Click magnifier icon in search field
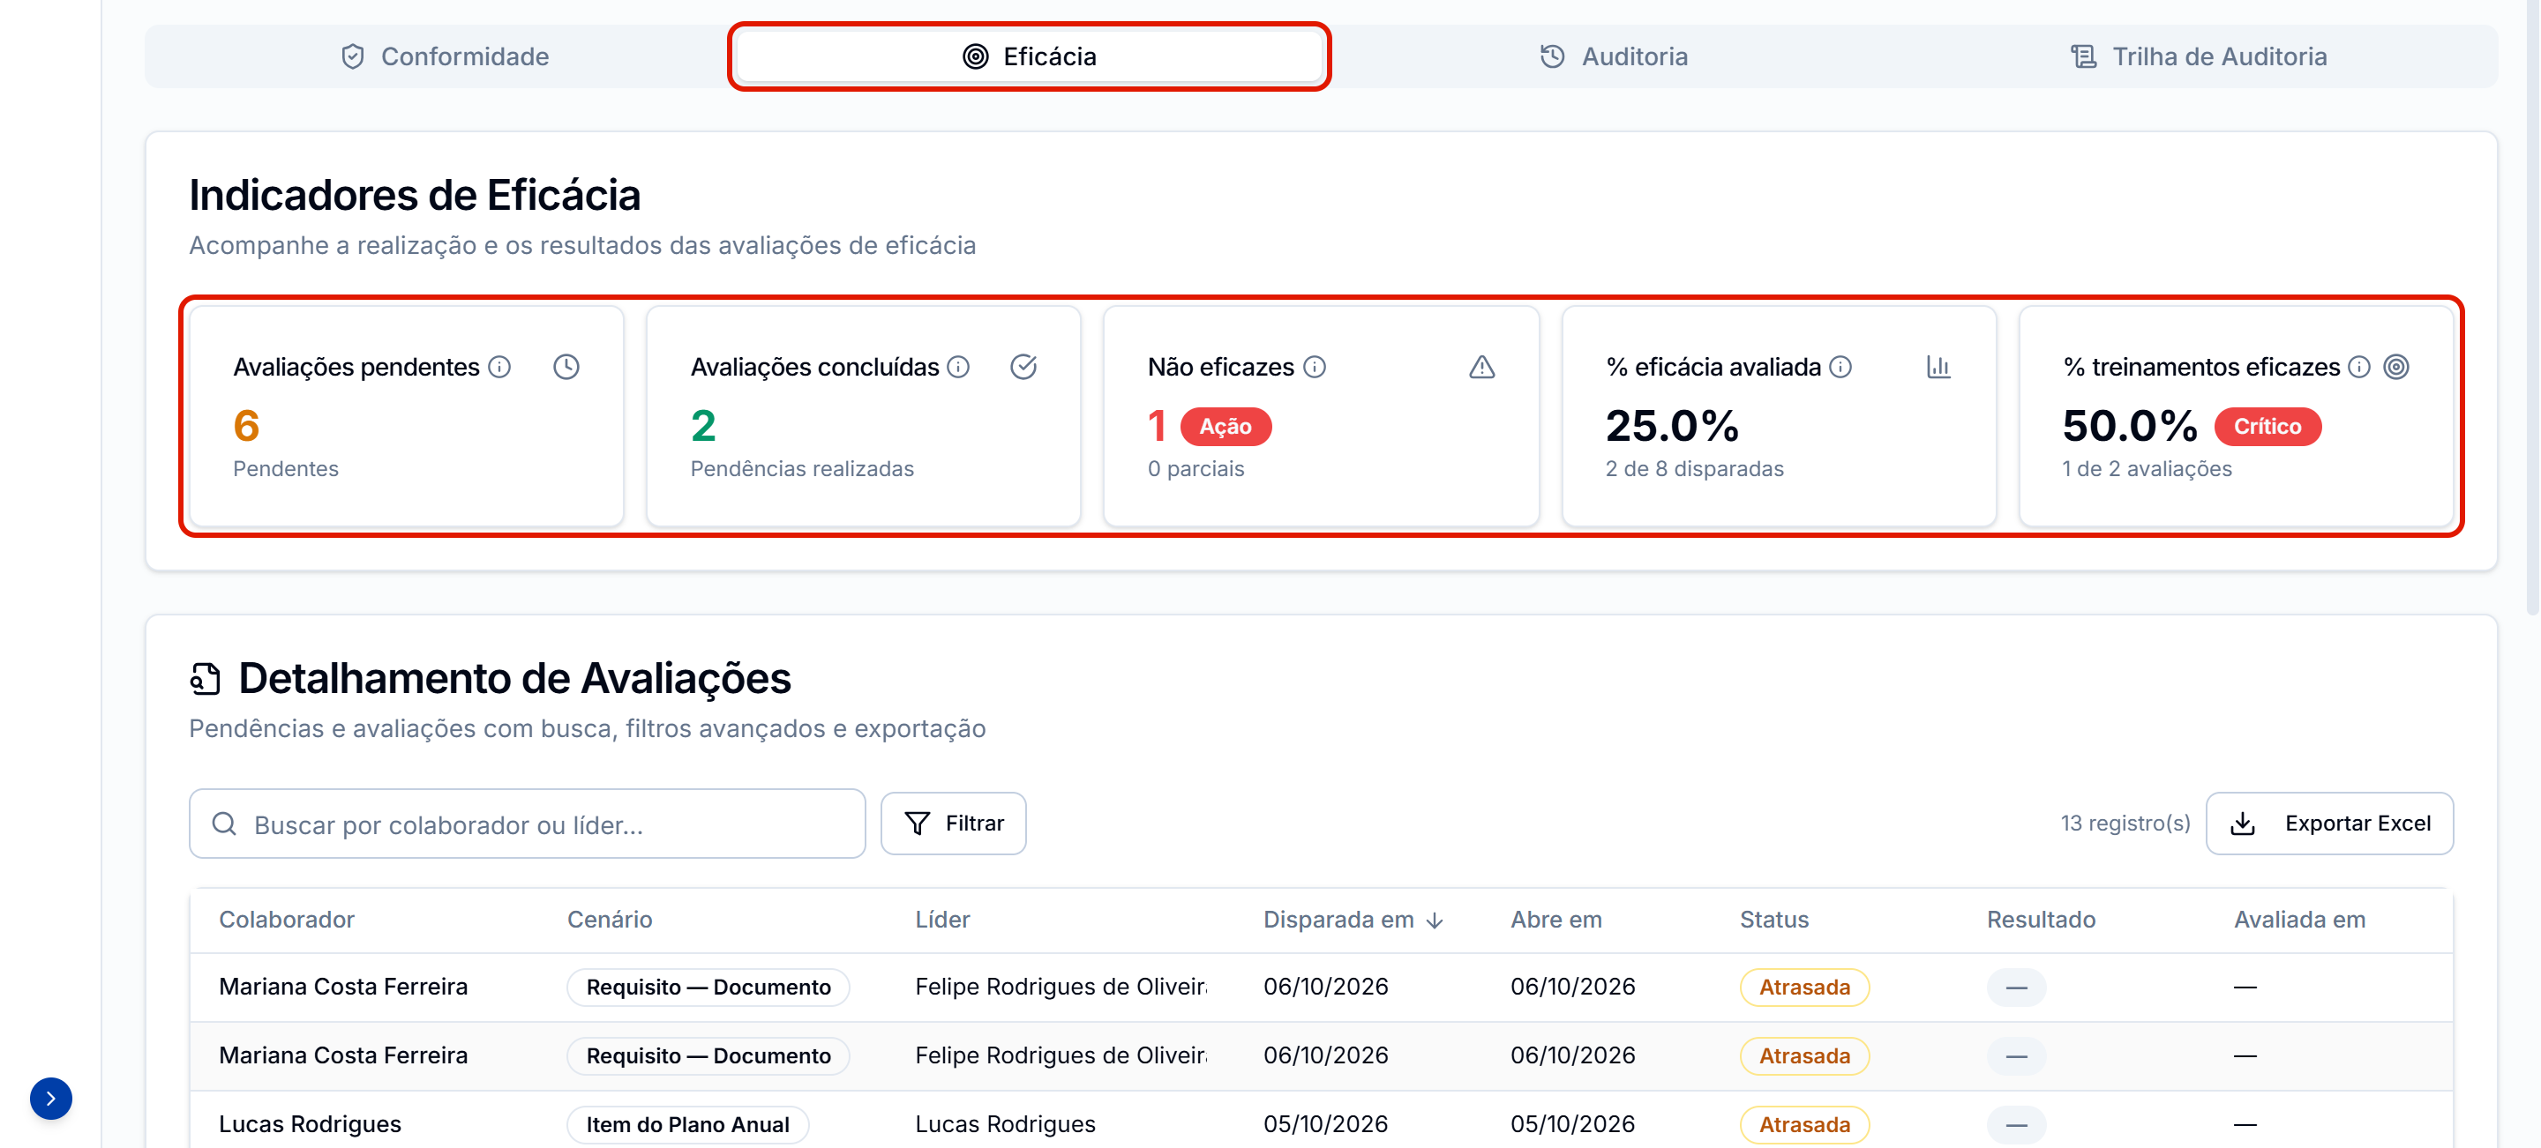The width and height of the screenshot is (2541, 1148). [225, 823]
